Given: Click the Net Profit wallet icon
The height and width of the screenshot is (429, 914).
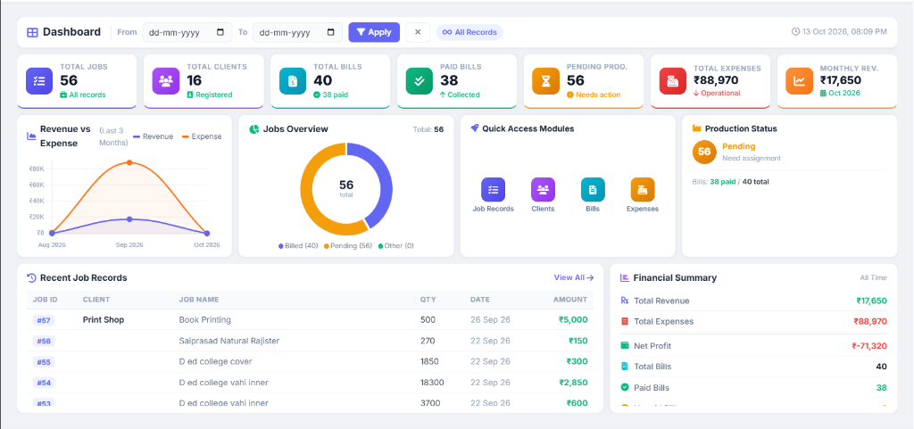Looking at the screenshot, I should [x=625, y=346].
